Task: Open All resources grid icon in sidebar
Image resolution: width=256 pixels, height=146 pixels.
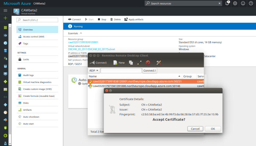Action: click(x=5, y=27)
